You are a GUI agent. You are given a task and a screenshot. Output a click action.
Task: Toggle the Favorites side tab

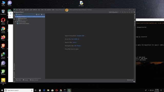tap(14, 75)
